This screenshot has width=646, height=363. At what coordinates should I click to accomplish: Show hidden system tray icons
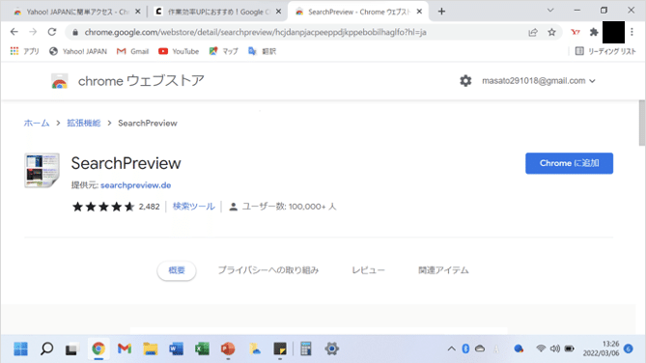452,349
